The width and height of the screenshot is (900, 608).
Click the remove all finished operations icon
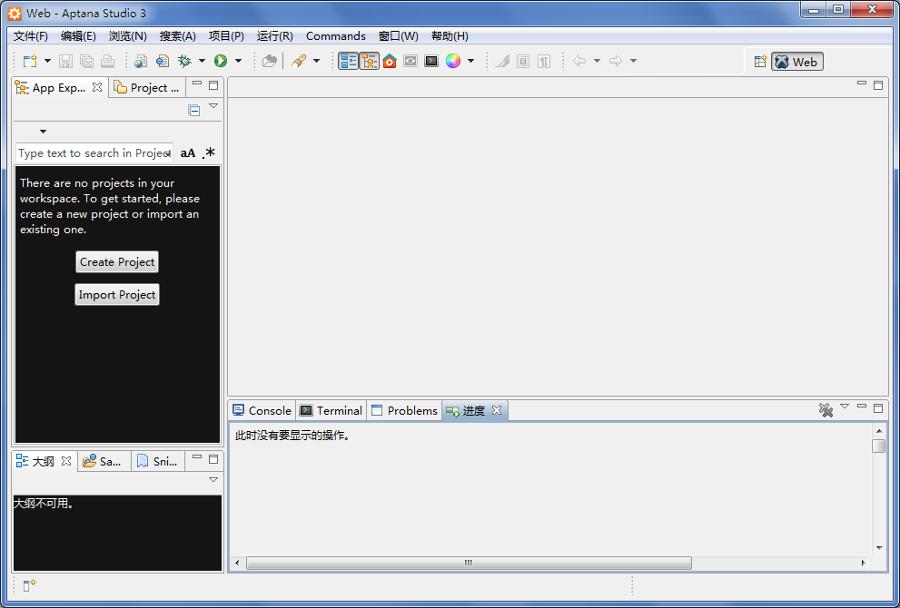click(826, 410)
